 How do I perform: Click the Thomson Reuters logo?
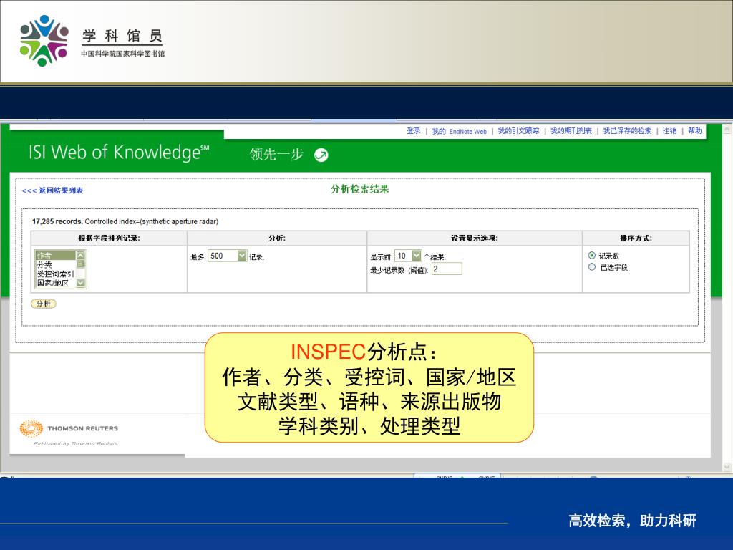(x=69, y=429)
